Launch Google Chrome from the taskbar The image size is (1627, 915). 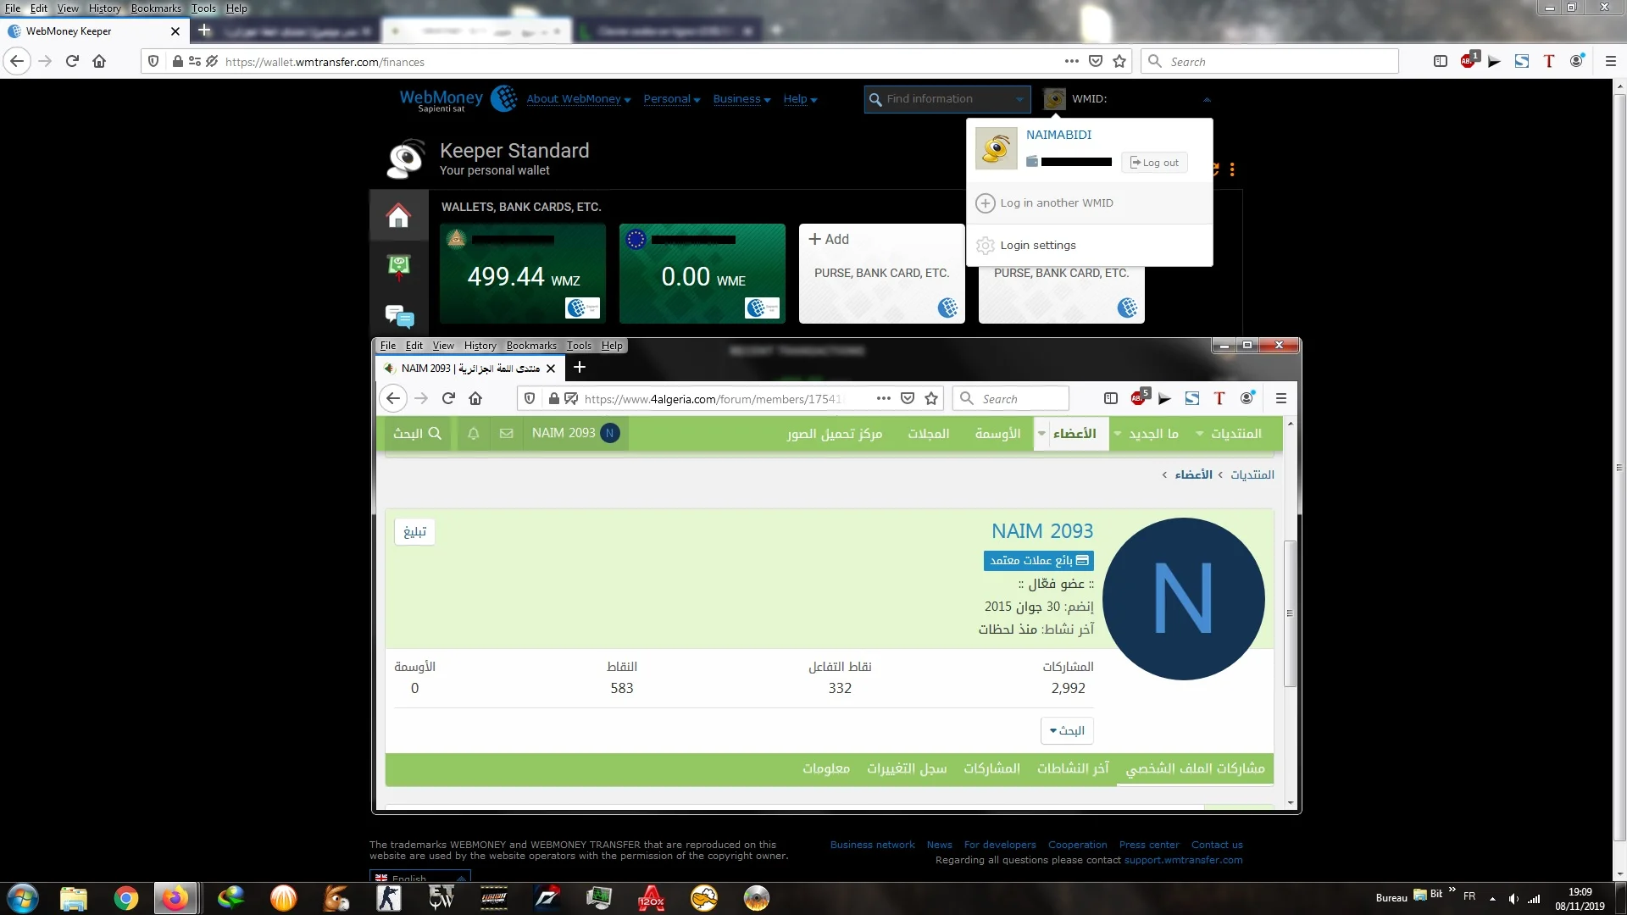point(125,898)
